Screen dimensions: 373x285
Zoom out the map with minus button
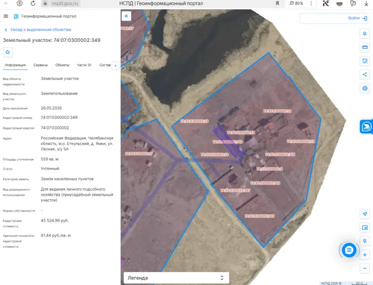tap(364, 268)
